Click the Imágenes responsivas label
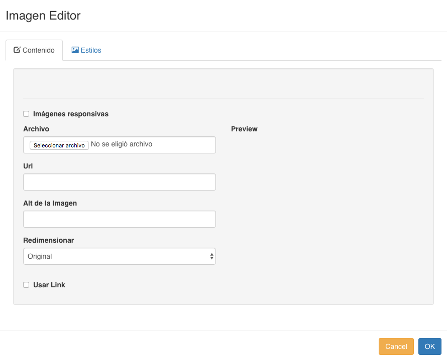The width and height of the screenshot is (447, 359). click(x=71, y=114)
